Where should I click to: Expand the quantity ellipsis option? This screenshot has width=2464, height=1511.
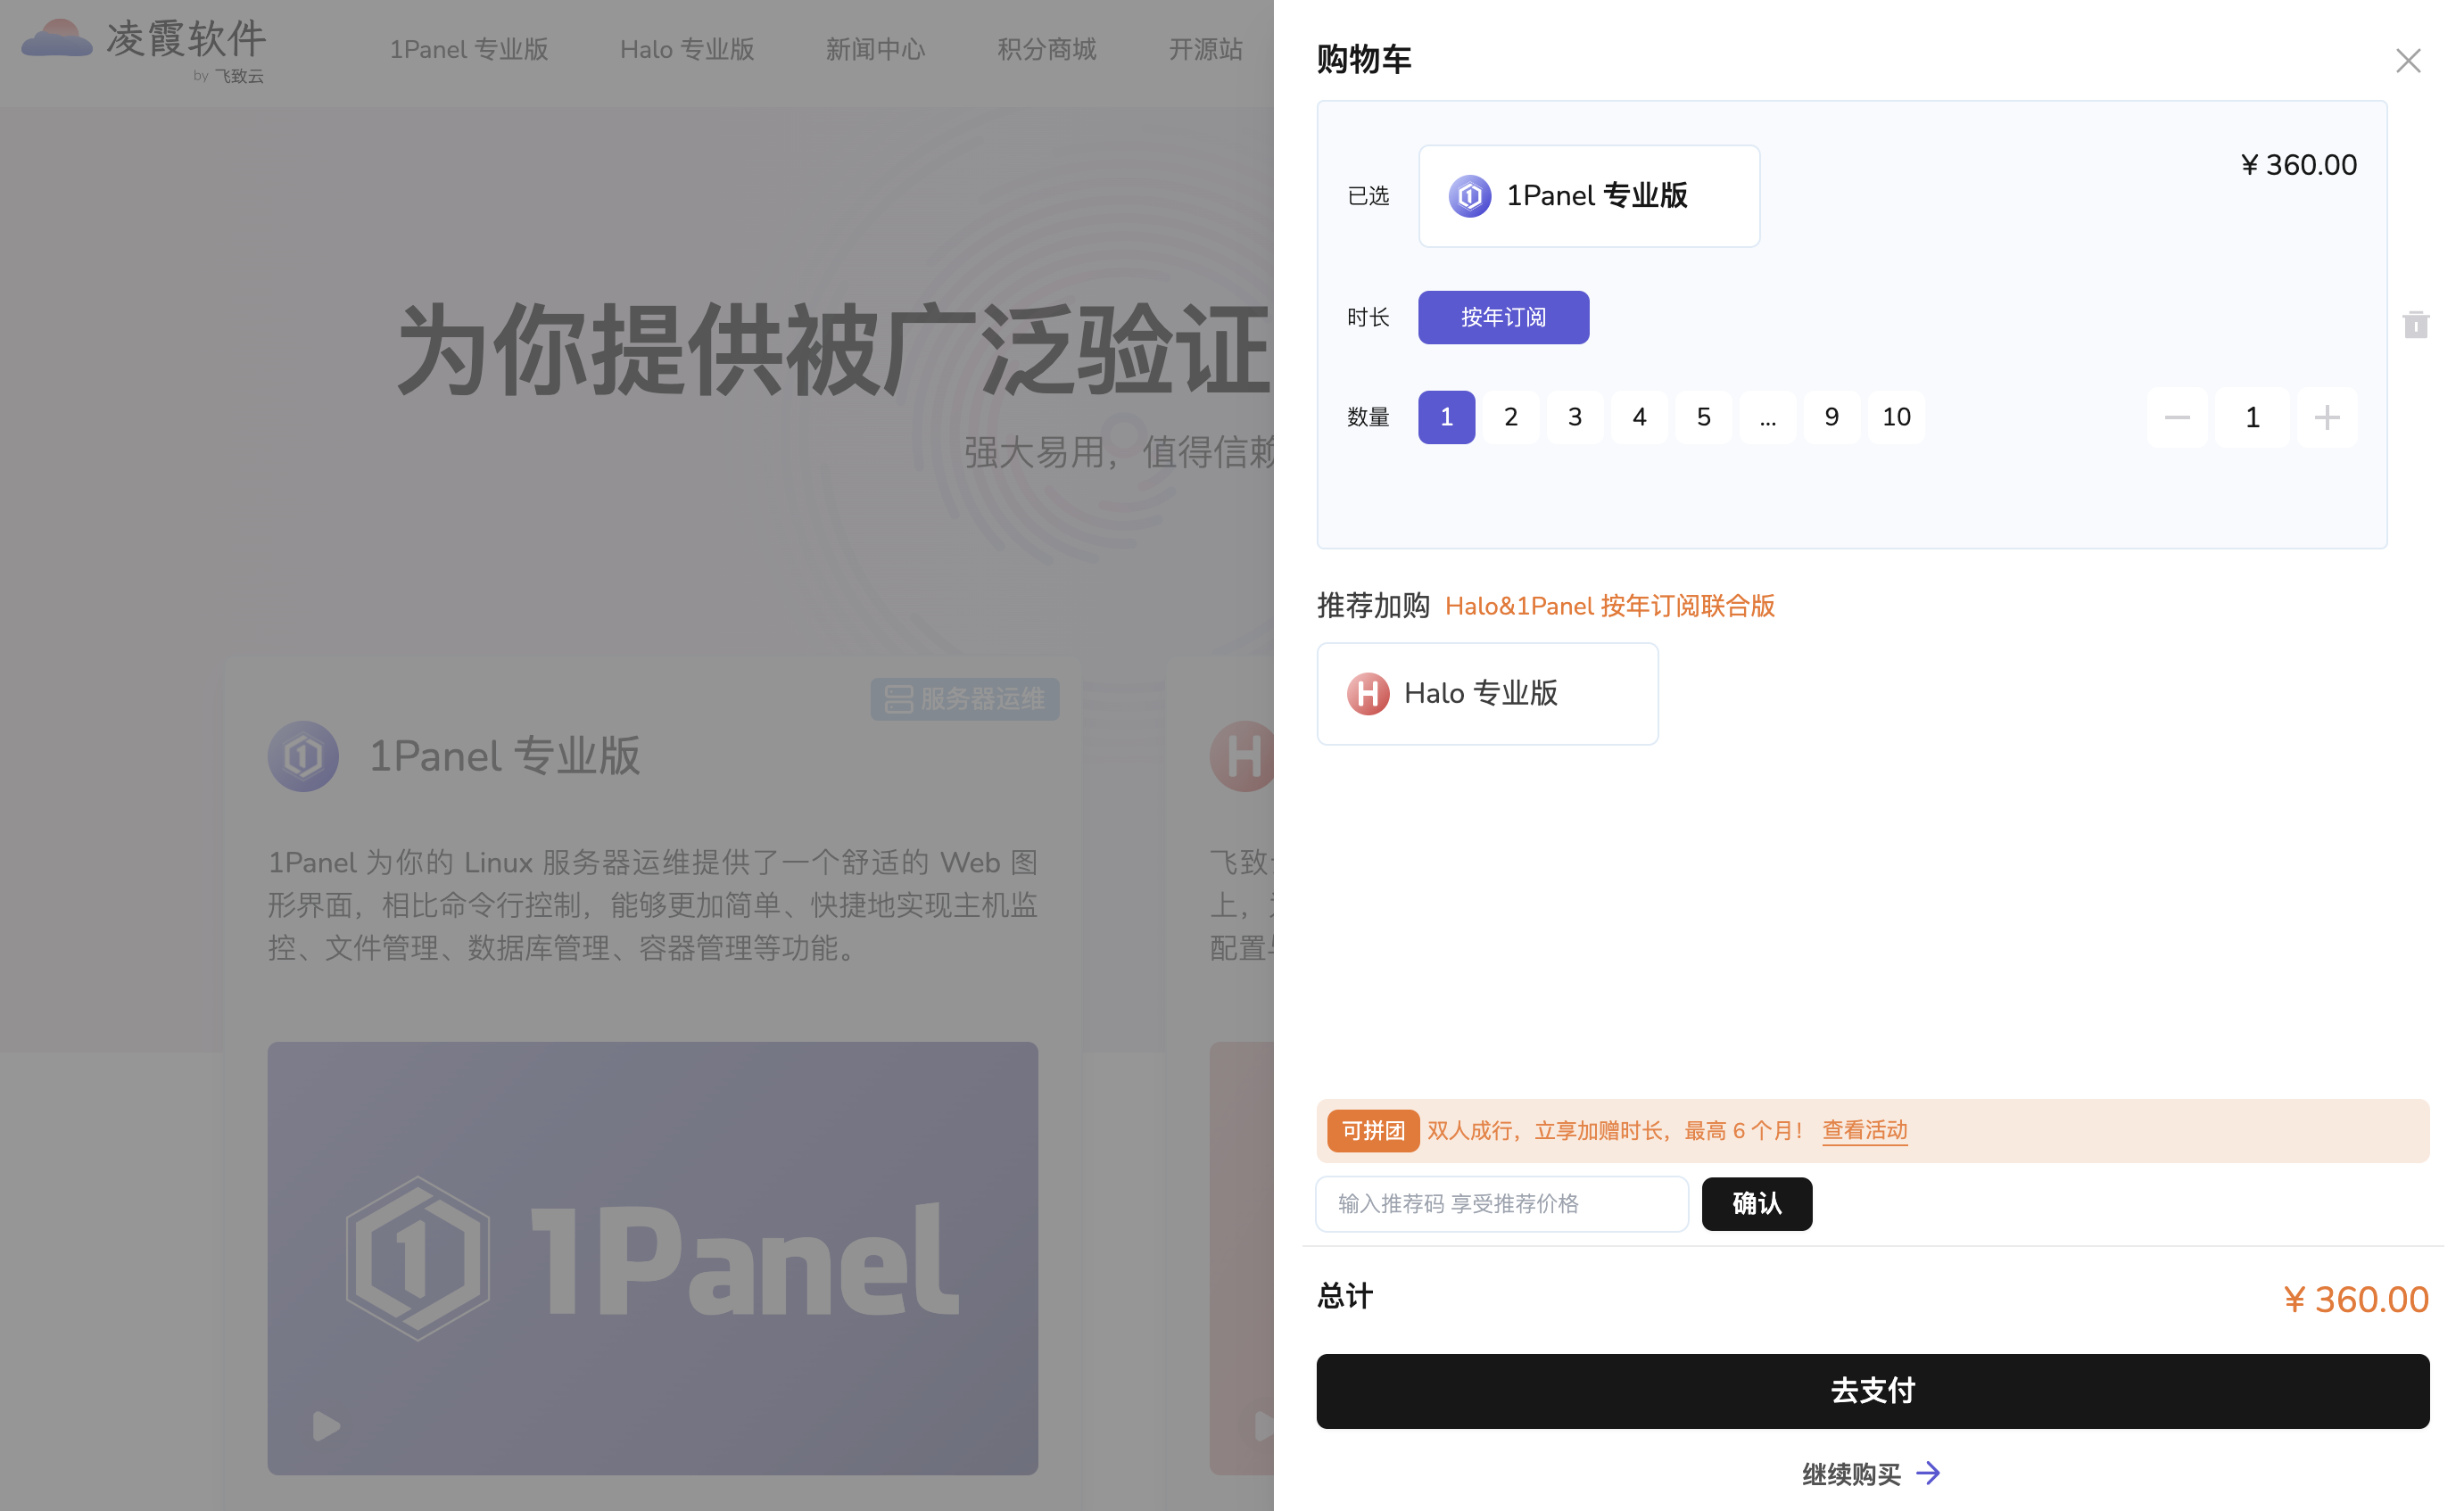pyautogui.click(x=1767, y=417)
